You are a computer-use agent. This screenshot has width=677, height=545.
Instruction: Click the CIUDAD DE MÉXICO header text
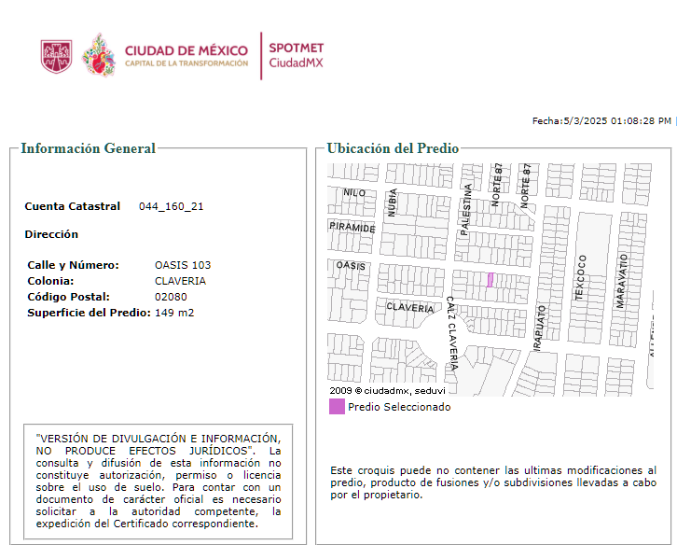click(187, 50)
